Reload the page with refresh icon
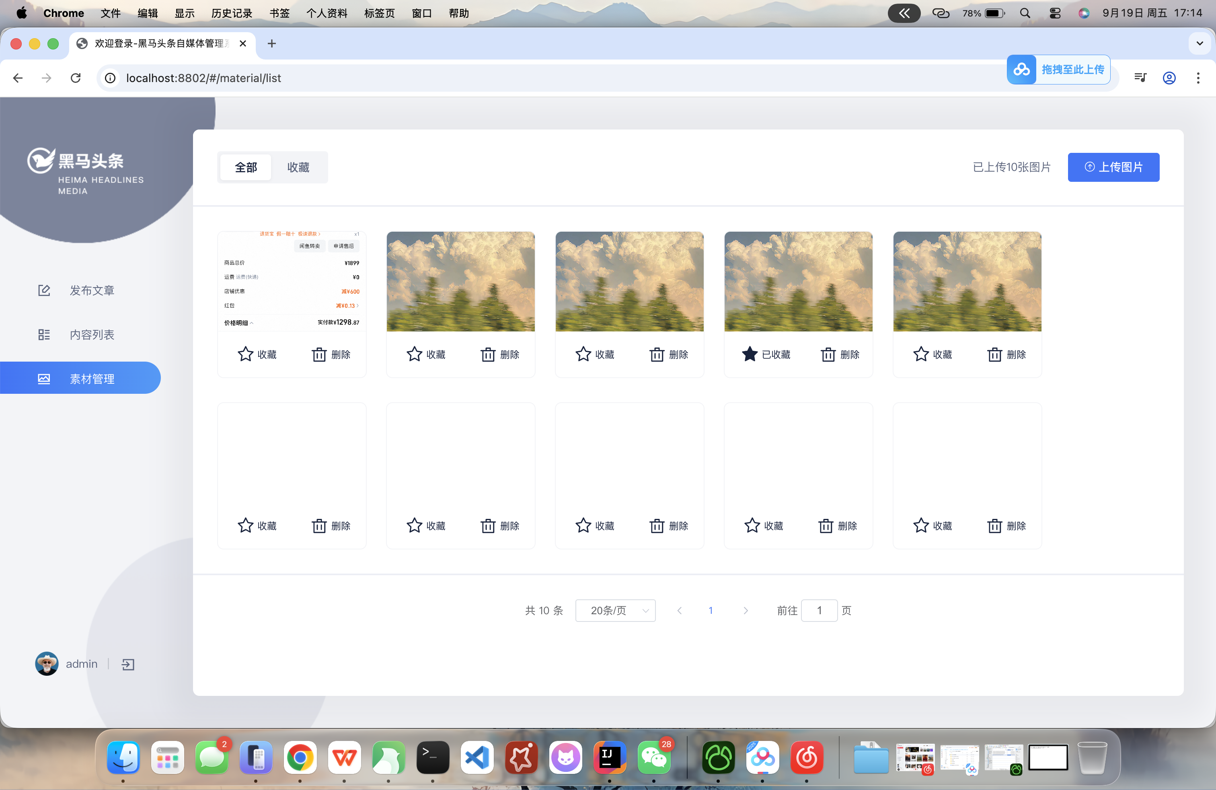Viewport: 1216px width, 790px height. click(x=76, y=78)
